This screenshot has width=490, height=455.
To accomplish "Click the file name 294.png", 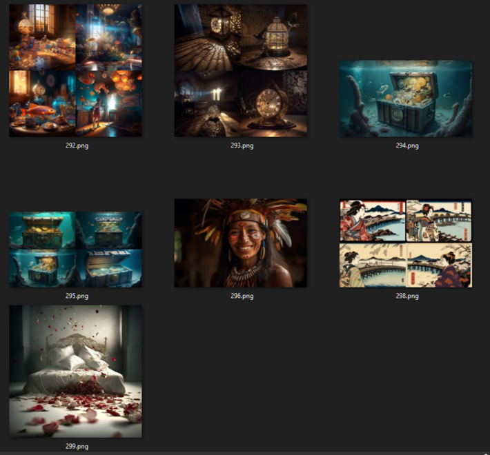I will pos(407,145).
